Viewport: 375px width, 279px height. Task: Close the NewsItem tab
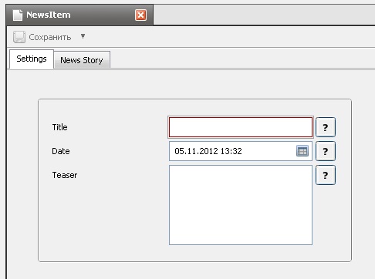[x=140, y=15]
